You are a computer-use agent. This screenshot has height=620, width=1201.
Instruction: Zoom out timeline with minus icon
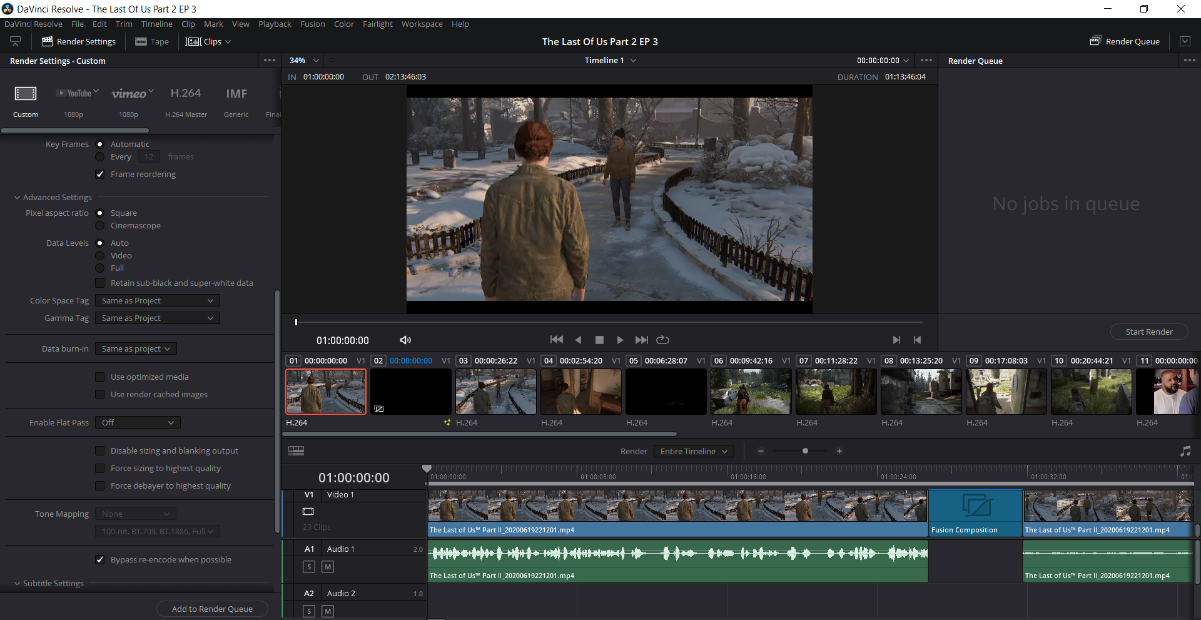click(x=761, y=451)
